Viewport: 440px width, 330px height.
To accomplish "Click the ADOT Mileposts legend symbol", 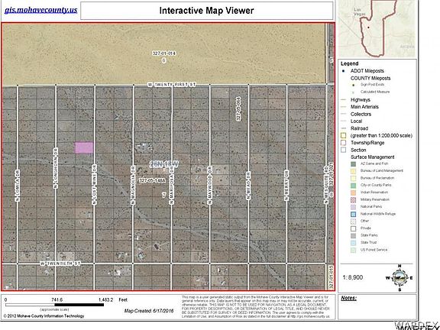I will tap(344, 71).
